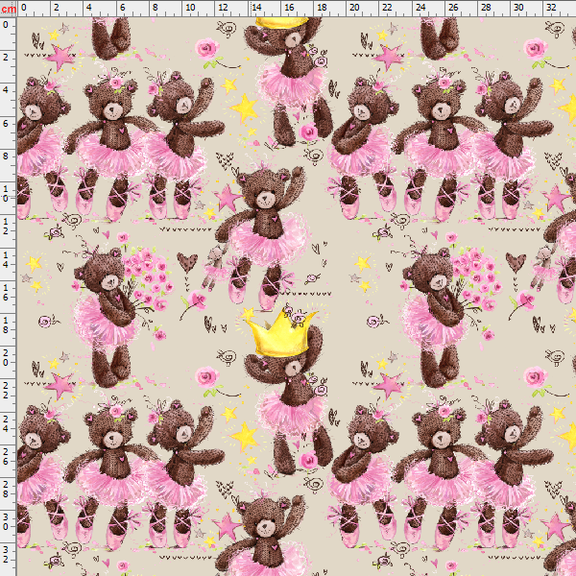The width and height of the screenshot is (576, 576).
Task: Click the 16 mark on the horizontal ruler
Action: pyautogui.click(x=289, y=7)
